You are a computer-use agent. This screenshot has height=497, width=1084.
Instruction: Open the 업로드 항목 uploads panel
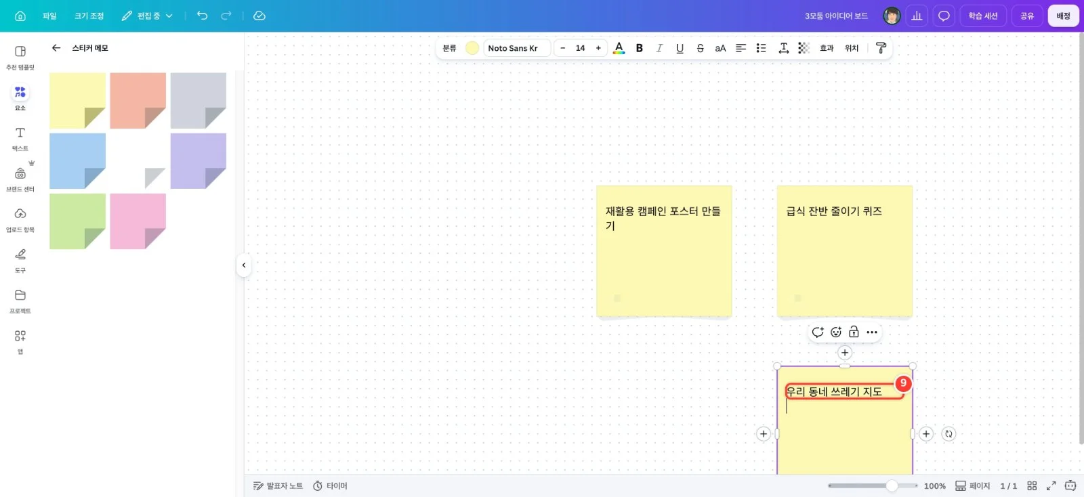(20, 220)
